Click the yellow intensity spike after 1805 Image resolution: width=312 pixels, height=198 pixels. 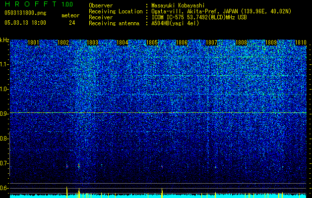tap(162, 193)
